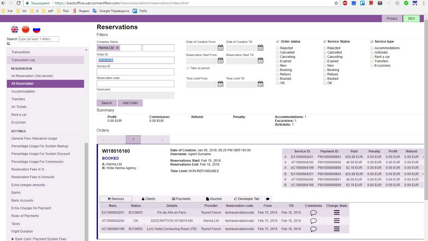Open the Google Переводчик bookmark

click(111, 11)
